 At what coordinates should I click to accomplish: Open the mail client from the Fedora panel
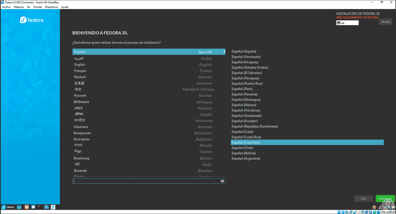click(x=33, y=207)
